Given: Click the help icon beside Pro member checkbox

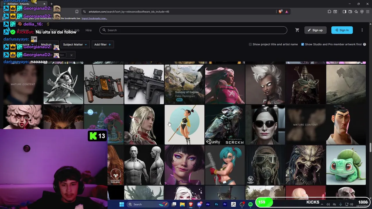Looking at the screenshot, I should pyautogui.click(x=364, y=44).
